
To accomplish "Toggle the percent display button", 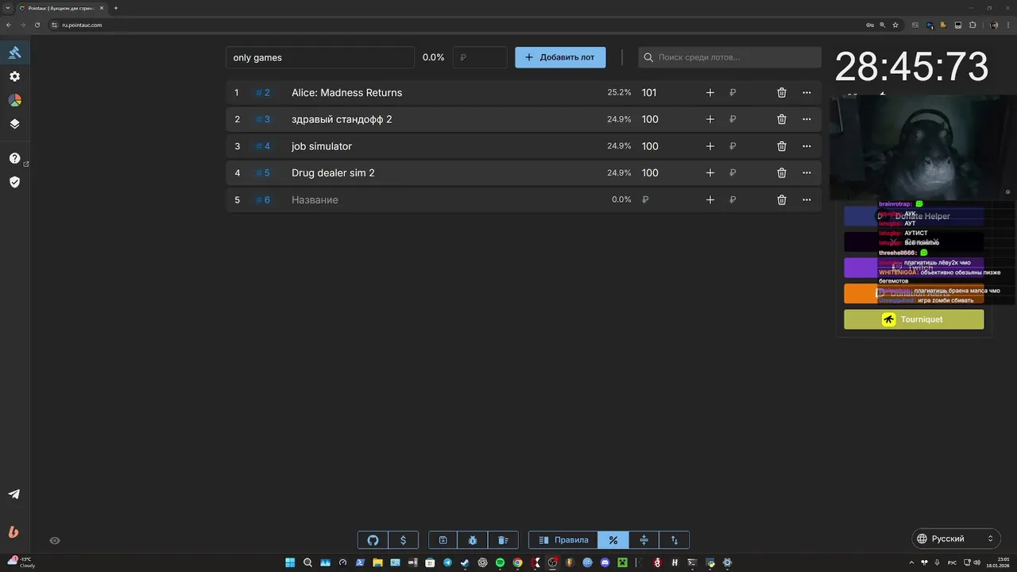I will (x=613, y=540).
